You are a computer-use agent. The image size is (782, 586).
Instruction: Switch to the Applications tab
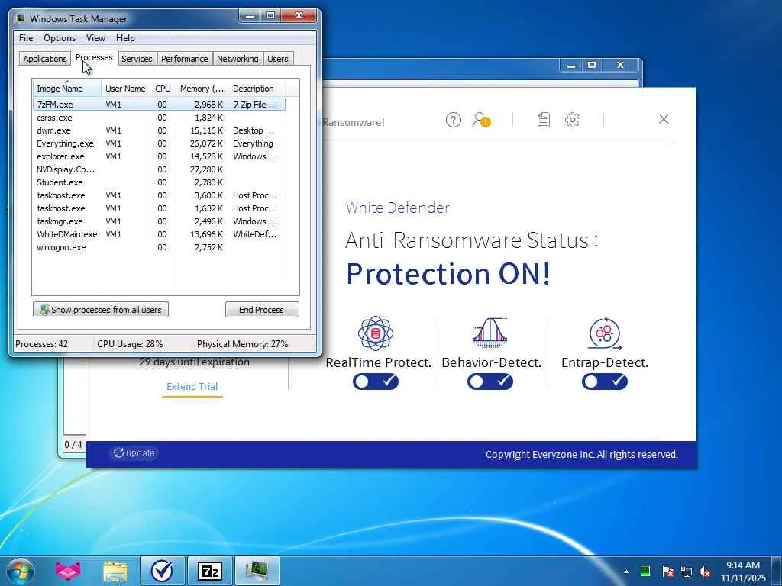45,59
